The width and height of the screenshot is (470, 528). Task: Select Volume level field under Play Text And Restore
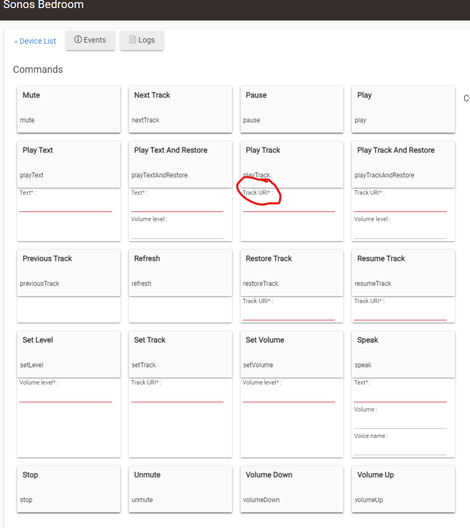click(177, 232)
